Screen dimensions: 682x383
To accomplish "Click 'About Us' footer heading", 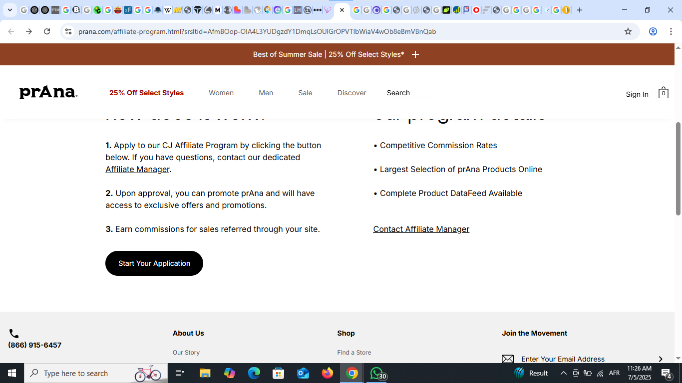I will (188, 333).
